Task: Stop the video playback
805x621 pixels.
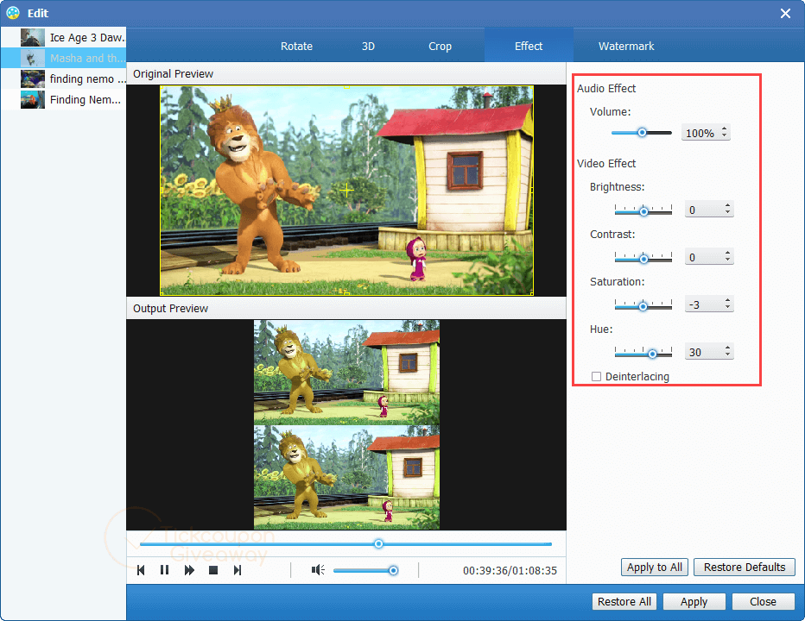Action: coord(213,570)
